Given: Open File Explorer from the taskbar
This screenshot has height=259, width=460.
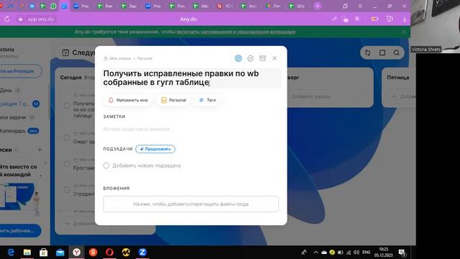Looking at the screenshot, I should point(27,253).
